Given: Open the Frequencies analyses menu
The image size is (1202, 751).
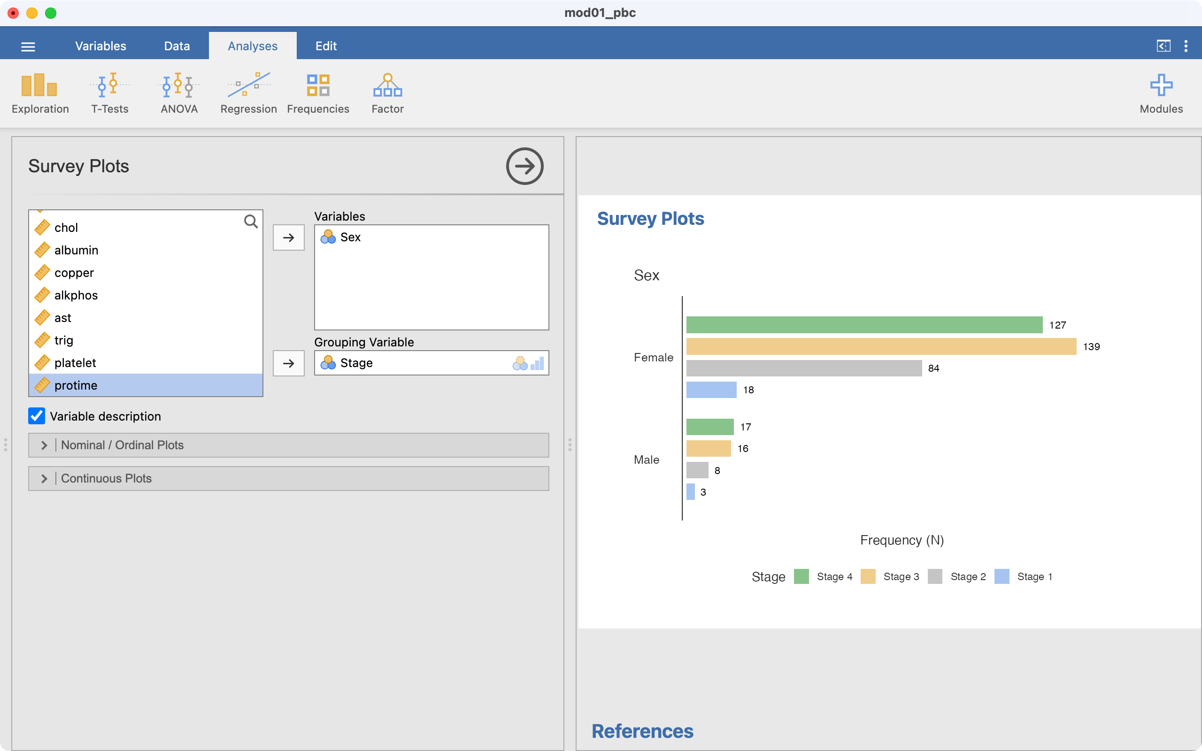Looking at the screenshot, I should pyautogui.click(x=318, y=93).
